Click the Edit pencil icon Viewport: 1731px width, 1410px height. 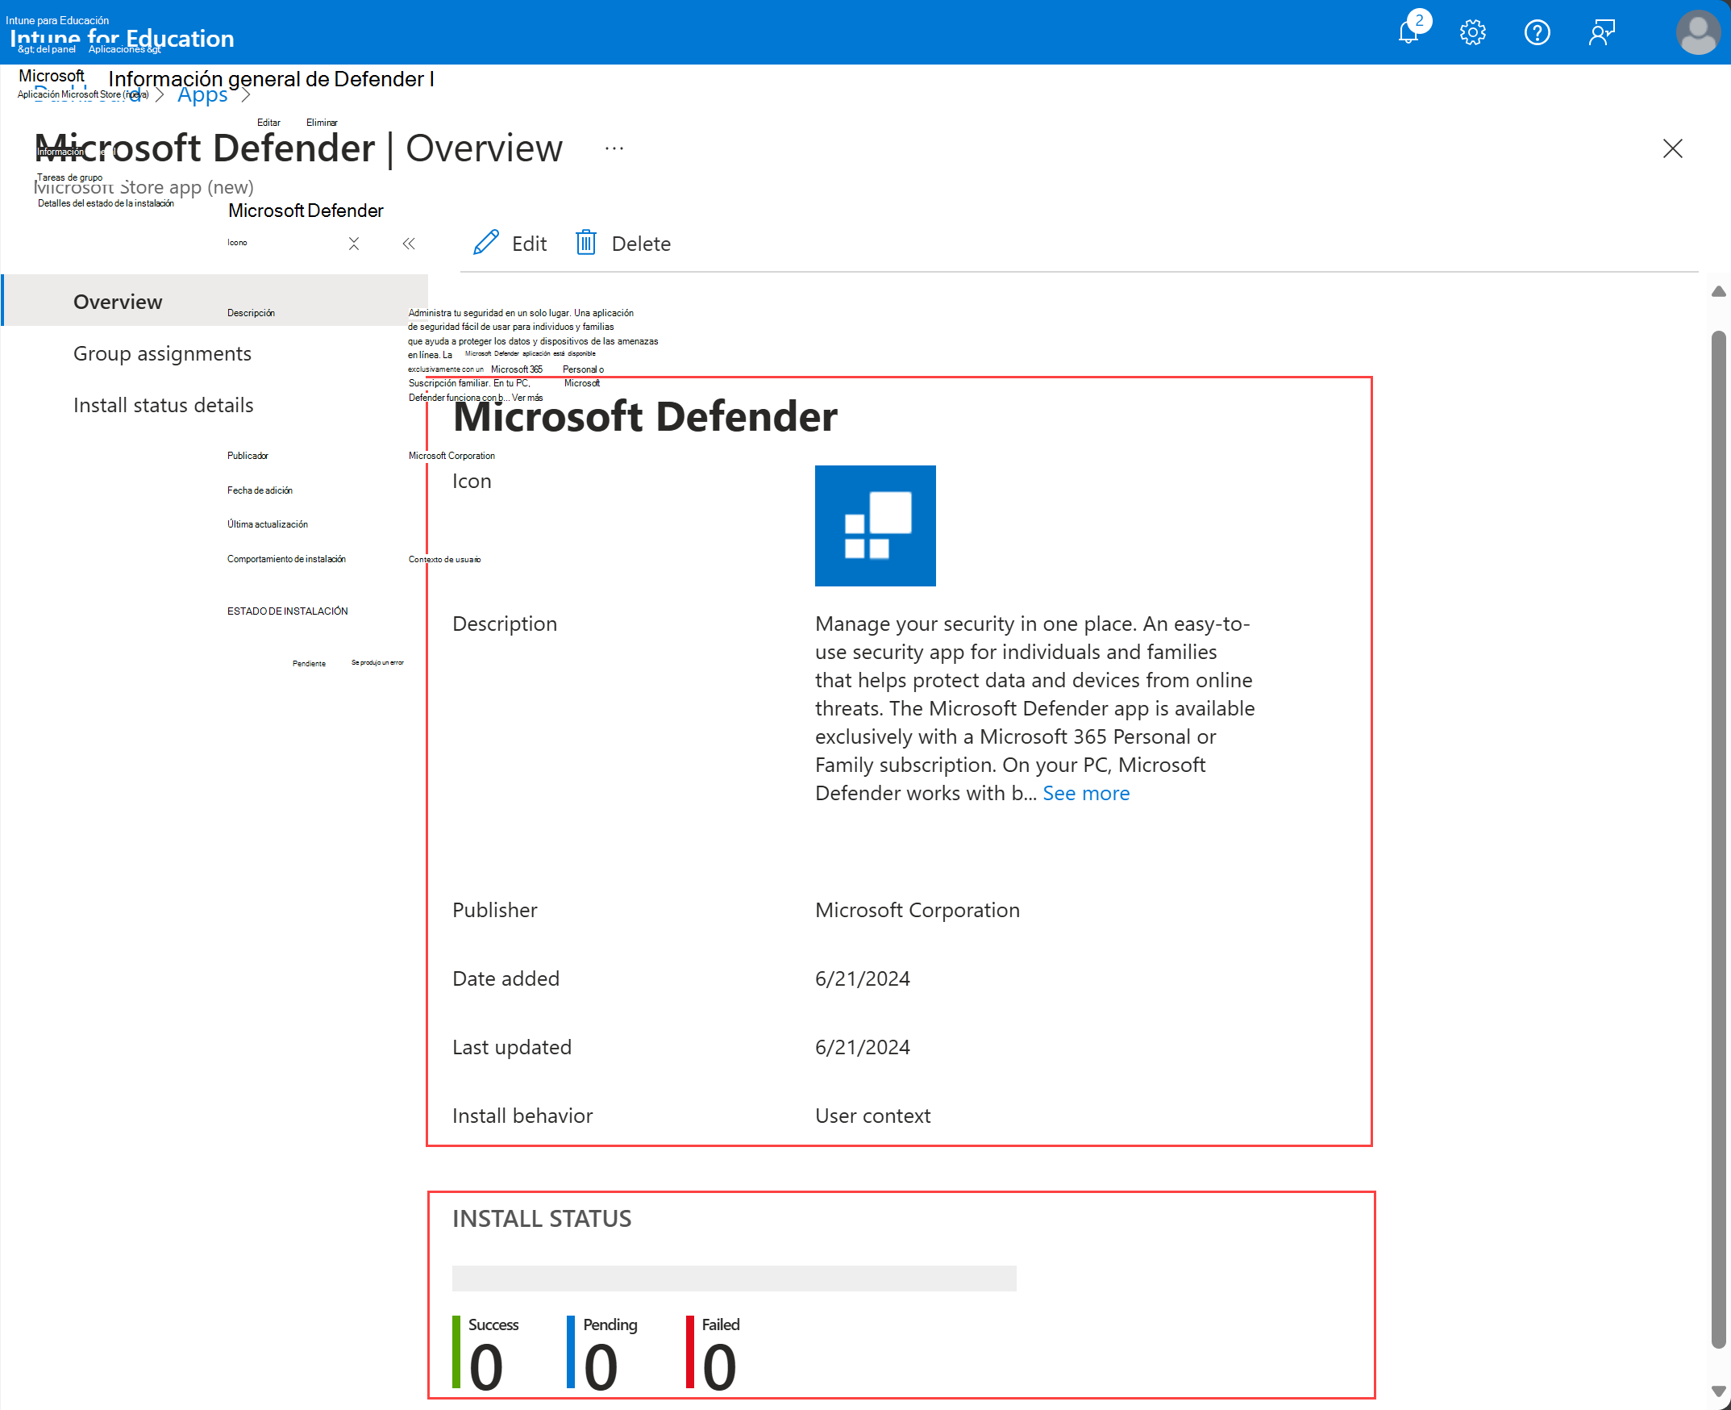pyautogui.click(x=485, y=243)
